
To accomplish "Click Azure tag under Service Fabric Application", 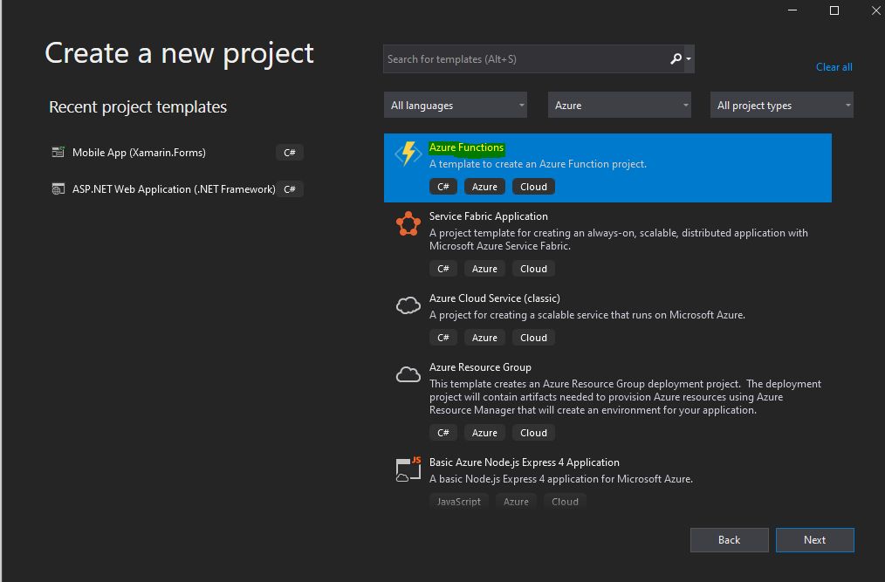I will [x=484, y=269].
